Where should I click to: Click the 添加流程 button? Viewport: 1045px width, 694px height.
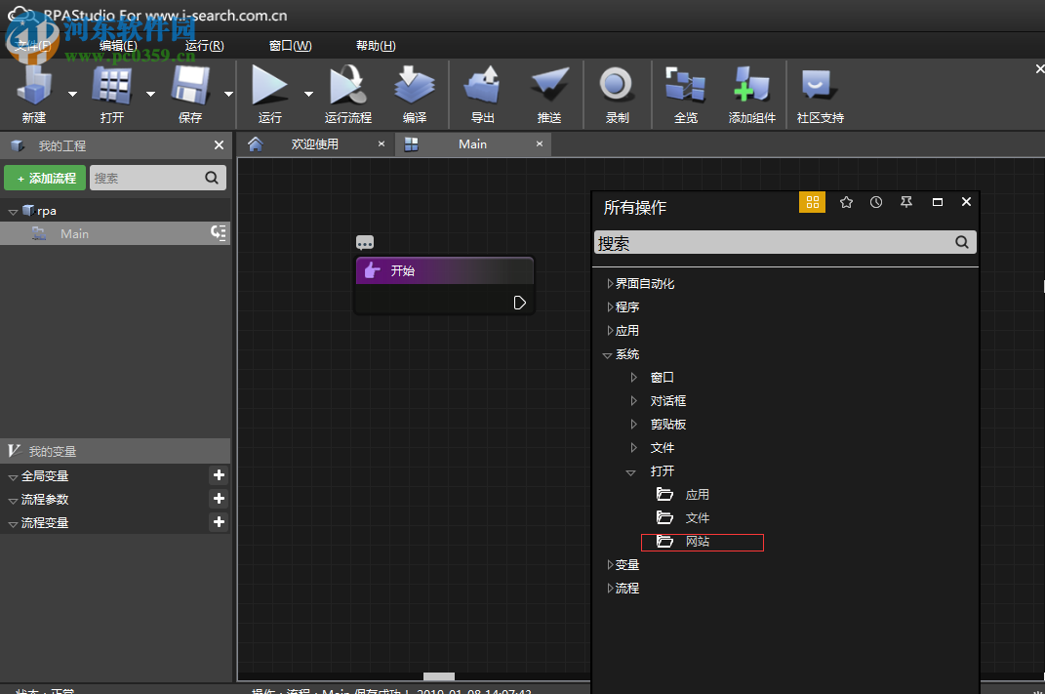pos(45,178)
